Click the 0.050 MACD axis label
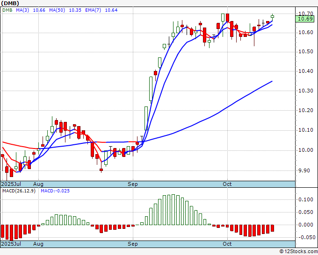This screenshot has width=318, height=255. pos(306,212)
